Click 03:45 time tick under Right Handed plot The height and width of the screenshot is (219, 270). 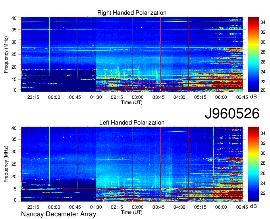pyautogui.click(x=158, y=97)
